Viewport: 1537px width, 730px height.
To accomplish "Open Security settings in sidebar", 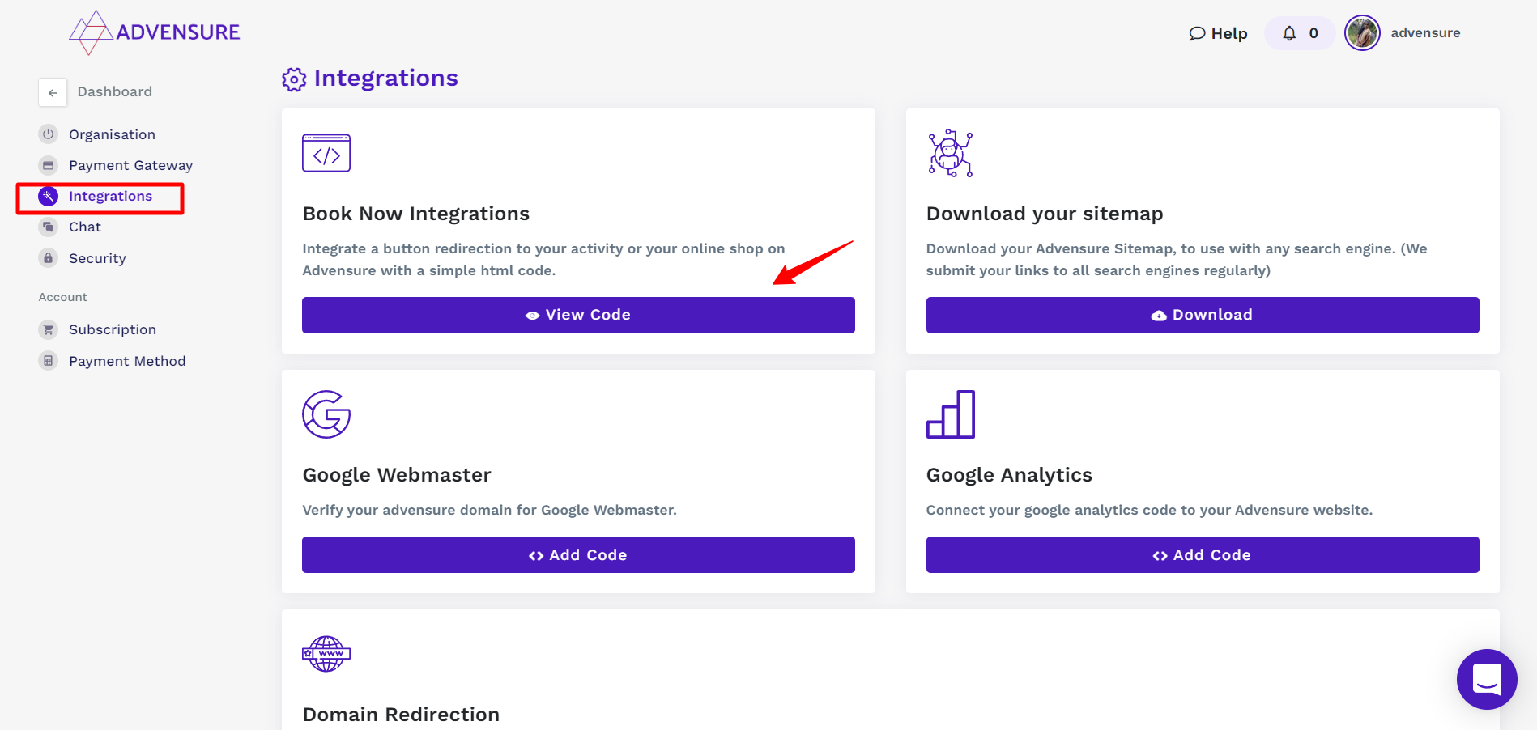I will (x=97, y=258).
